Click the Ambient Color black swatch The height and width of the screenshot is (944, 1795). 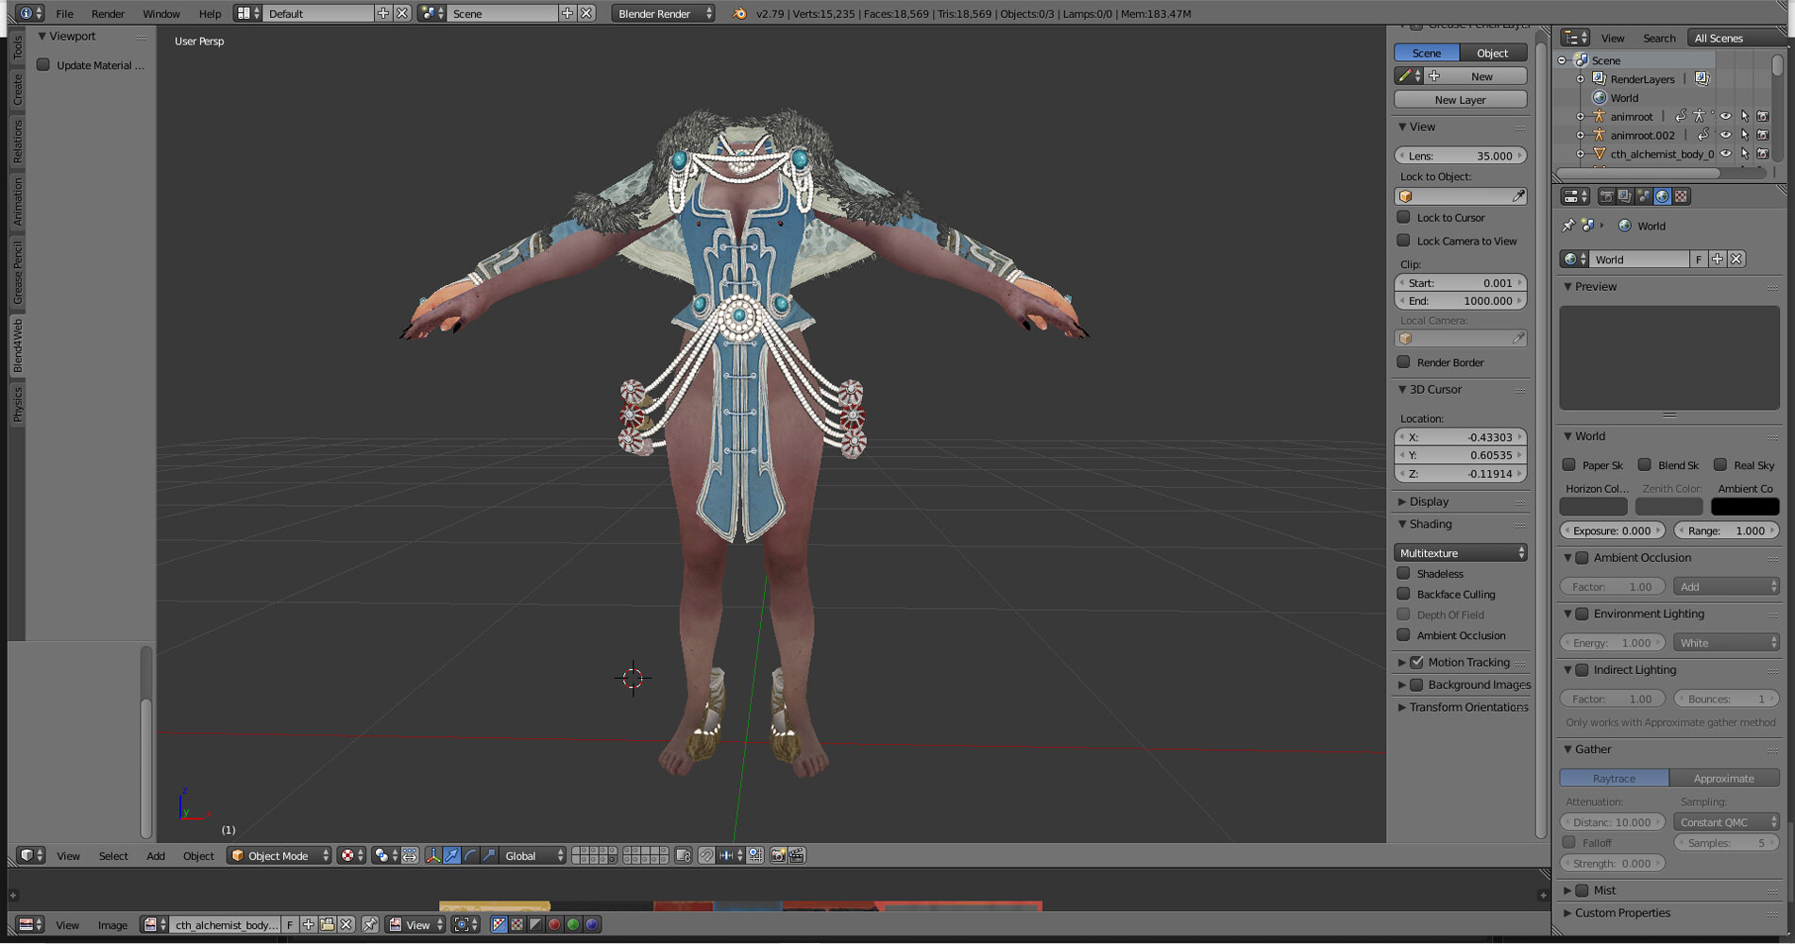[1745, 507]
